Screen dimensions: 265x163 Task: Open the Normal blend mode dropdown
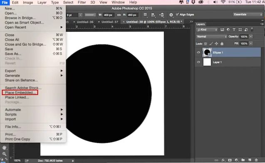coord(211,37)
